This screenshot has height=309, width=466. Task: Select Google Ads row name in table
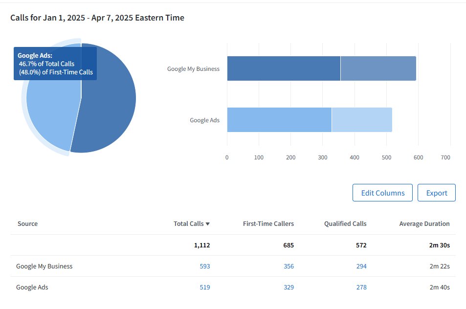tap(32, 287)
